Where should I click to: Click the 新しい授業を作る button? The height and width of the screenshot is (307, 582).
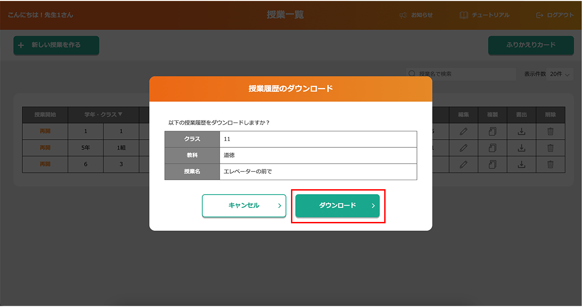(56, 45)
